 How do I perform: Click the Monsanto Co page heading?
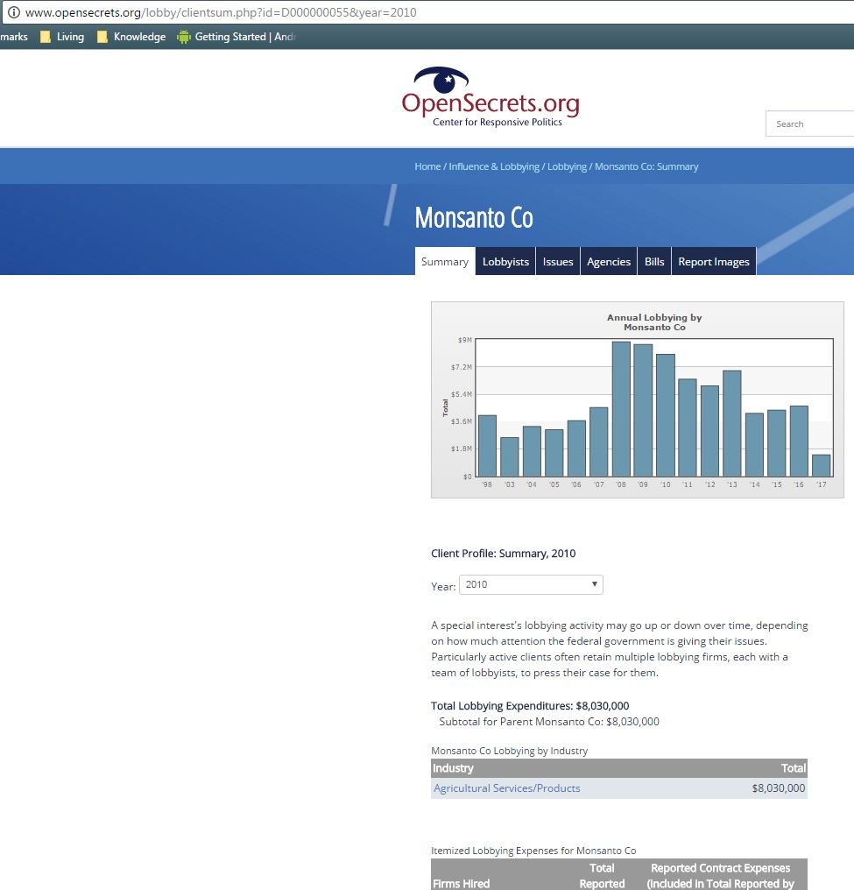coord(474,217)
